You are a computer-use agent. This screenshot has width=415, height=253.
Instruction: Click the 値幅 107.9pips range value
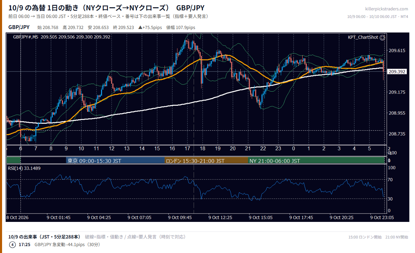click(181, 27)
